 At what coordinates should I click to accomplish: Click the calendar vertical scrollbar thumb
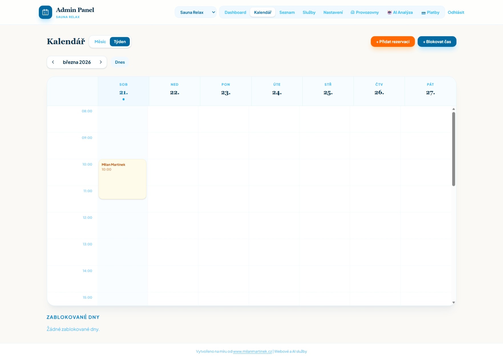pyautogui.click(x=453, y=149)
